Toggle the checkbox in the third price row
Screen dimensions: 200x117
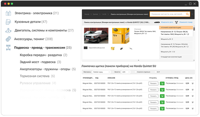[x=193, y=96]
